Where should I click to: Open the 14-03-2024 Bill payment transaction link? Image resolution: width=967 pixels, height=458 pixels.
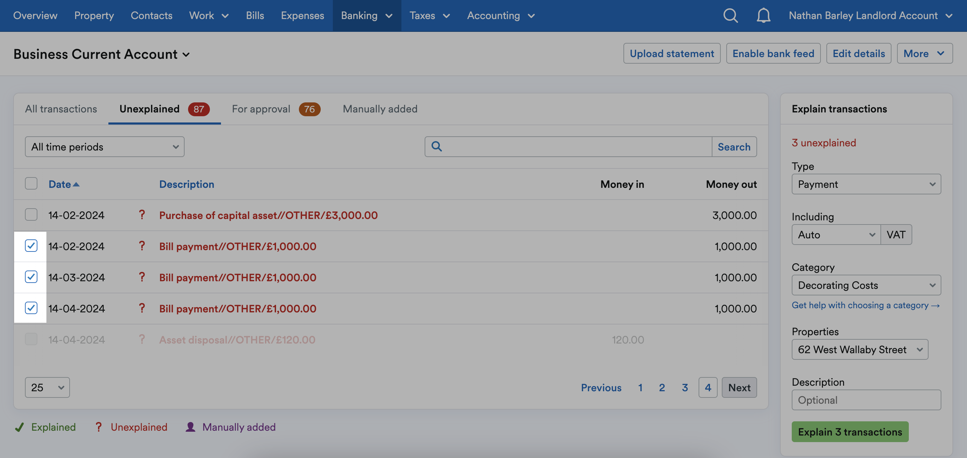coord(238,277)
